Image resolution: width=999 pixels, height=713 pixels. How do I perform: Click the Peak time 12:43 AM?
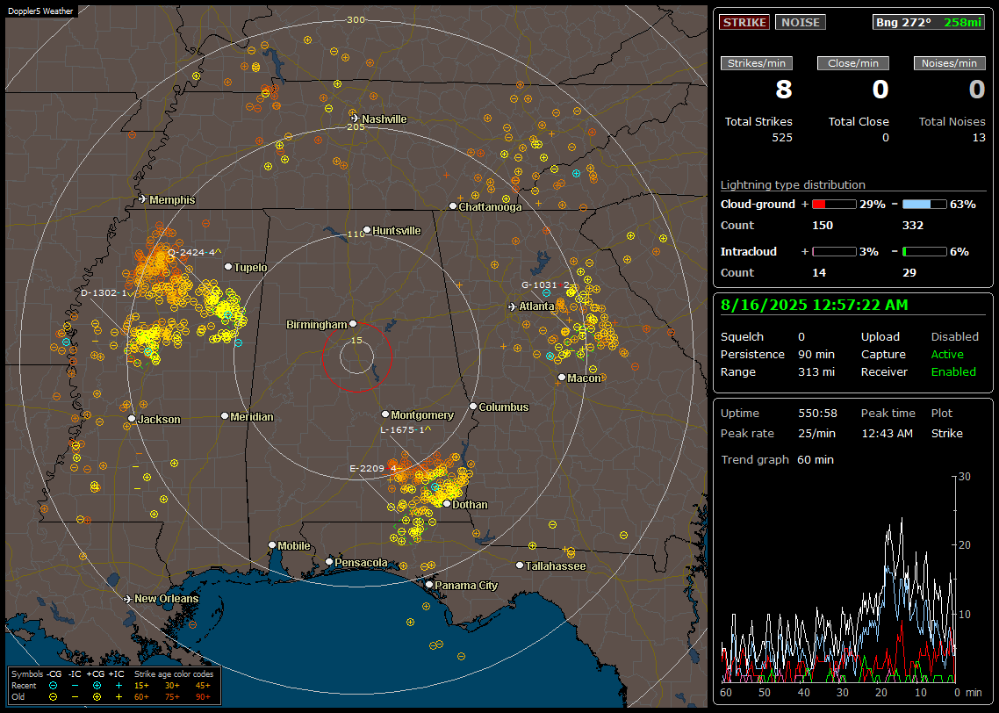tap(887, 433)
